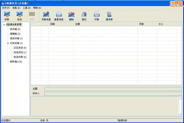Screen dimensions: 184x123
Task: Click the 收件人 recipient input field
Action: (x=113, y=94)
